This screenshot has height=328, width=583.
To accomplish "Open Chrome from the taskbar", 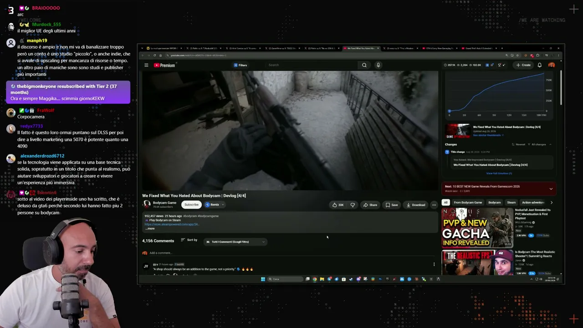I will 315,279.
